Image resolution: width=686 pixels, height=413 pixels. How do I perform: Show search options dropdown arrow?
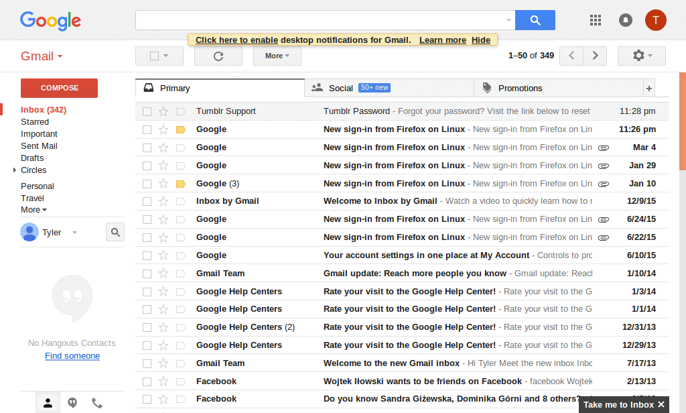point(508,20)
